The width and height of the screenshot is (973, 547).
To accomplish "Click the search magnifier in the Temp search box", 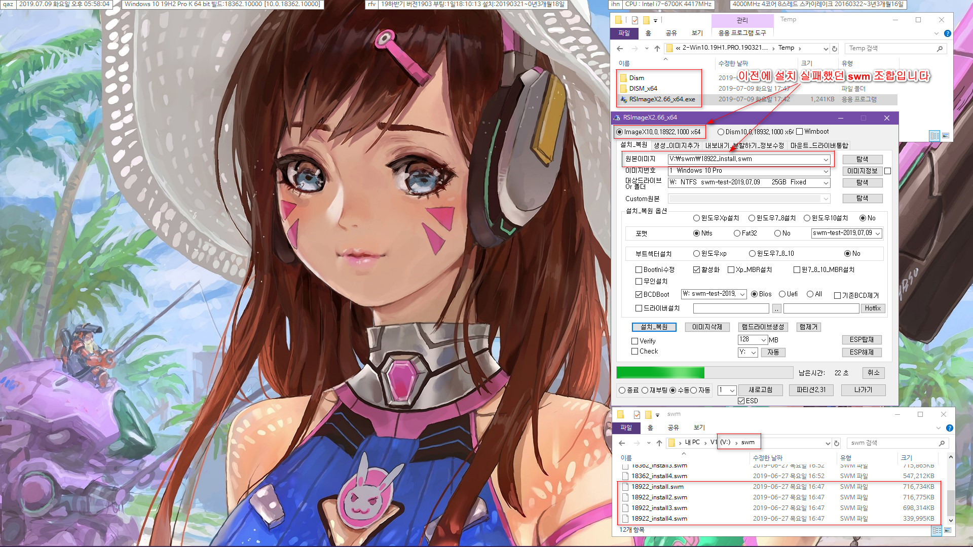I will coord(940,49).
